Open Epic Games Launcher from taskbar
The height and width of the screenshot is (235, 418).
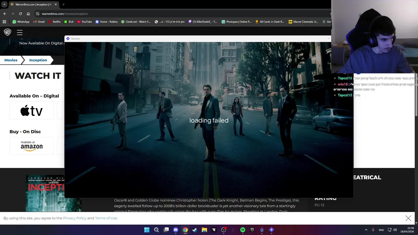(x=252, y=230)
